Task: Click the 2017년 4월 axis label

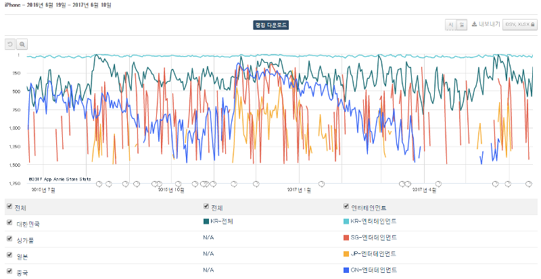Action: point(425,190)
